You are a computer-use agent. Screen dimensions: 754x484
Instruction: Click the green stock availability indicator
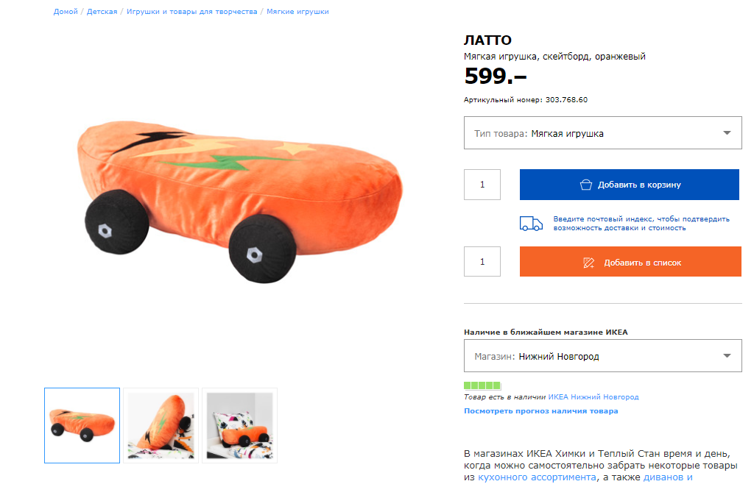pyautogui.click(x=482, y=385)
